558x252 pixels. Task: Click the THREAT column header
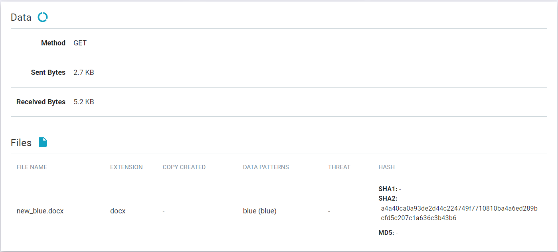(x=339, y=167)
